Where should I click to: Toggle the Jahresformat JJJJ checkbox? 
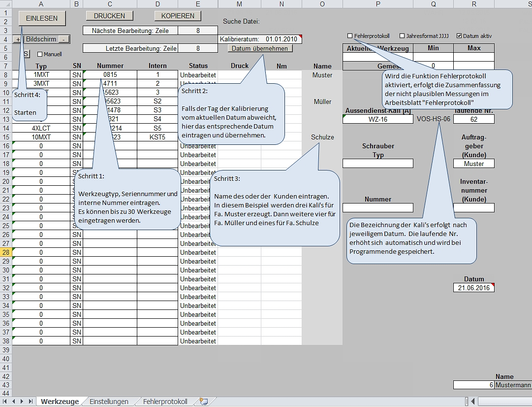point(402,36)
